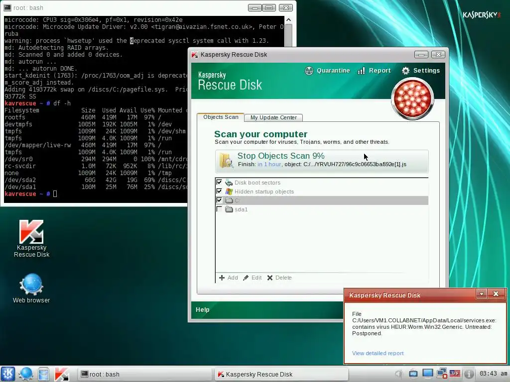Click the folder scan icon beside Stop Objects Scan
510x382 pixels.
tap(226, 161)
